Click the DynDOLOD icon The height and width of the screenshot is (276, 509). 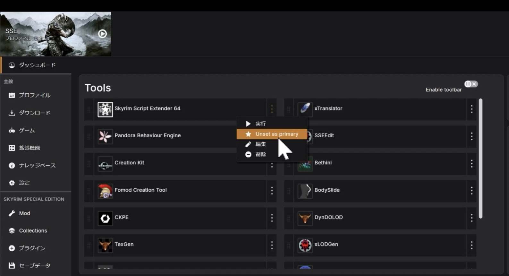305,218
